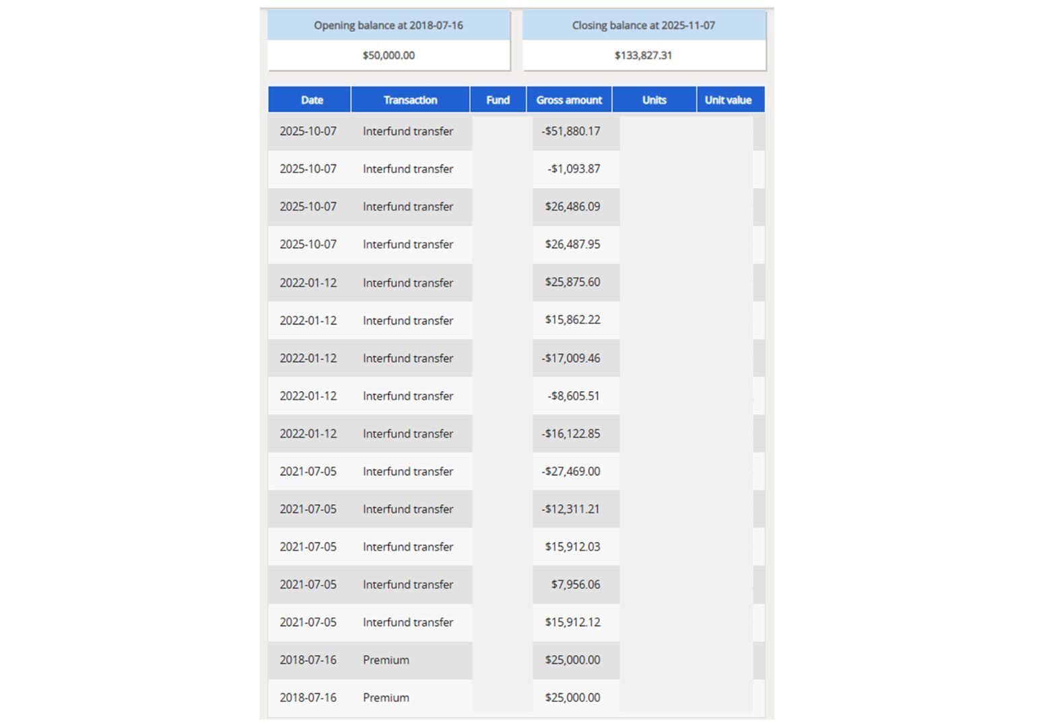Click the $133,827.31 closing balance value

pos(643,55)
